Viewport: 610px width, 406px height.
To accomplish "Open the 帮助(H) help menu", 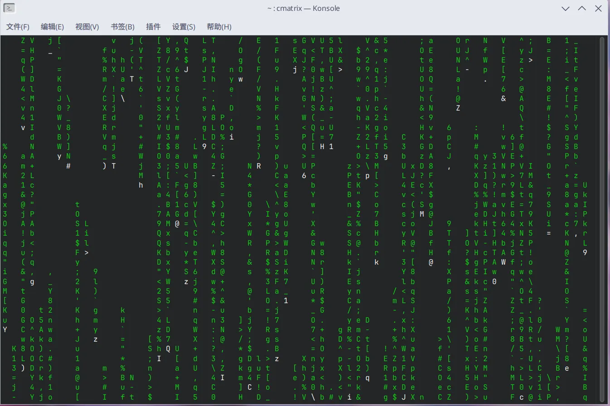I will pos(219,27).
